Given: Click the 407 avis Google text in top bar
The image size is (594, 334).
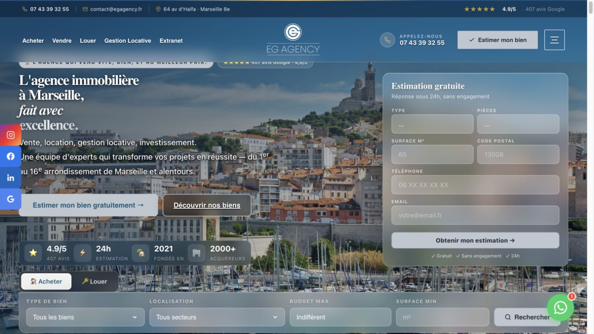Looking at the screenshot, I should [x=545, y=9].
